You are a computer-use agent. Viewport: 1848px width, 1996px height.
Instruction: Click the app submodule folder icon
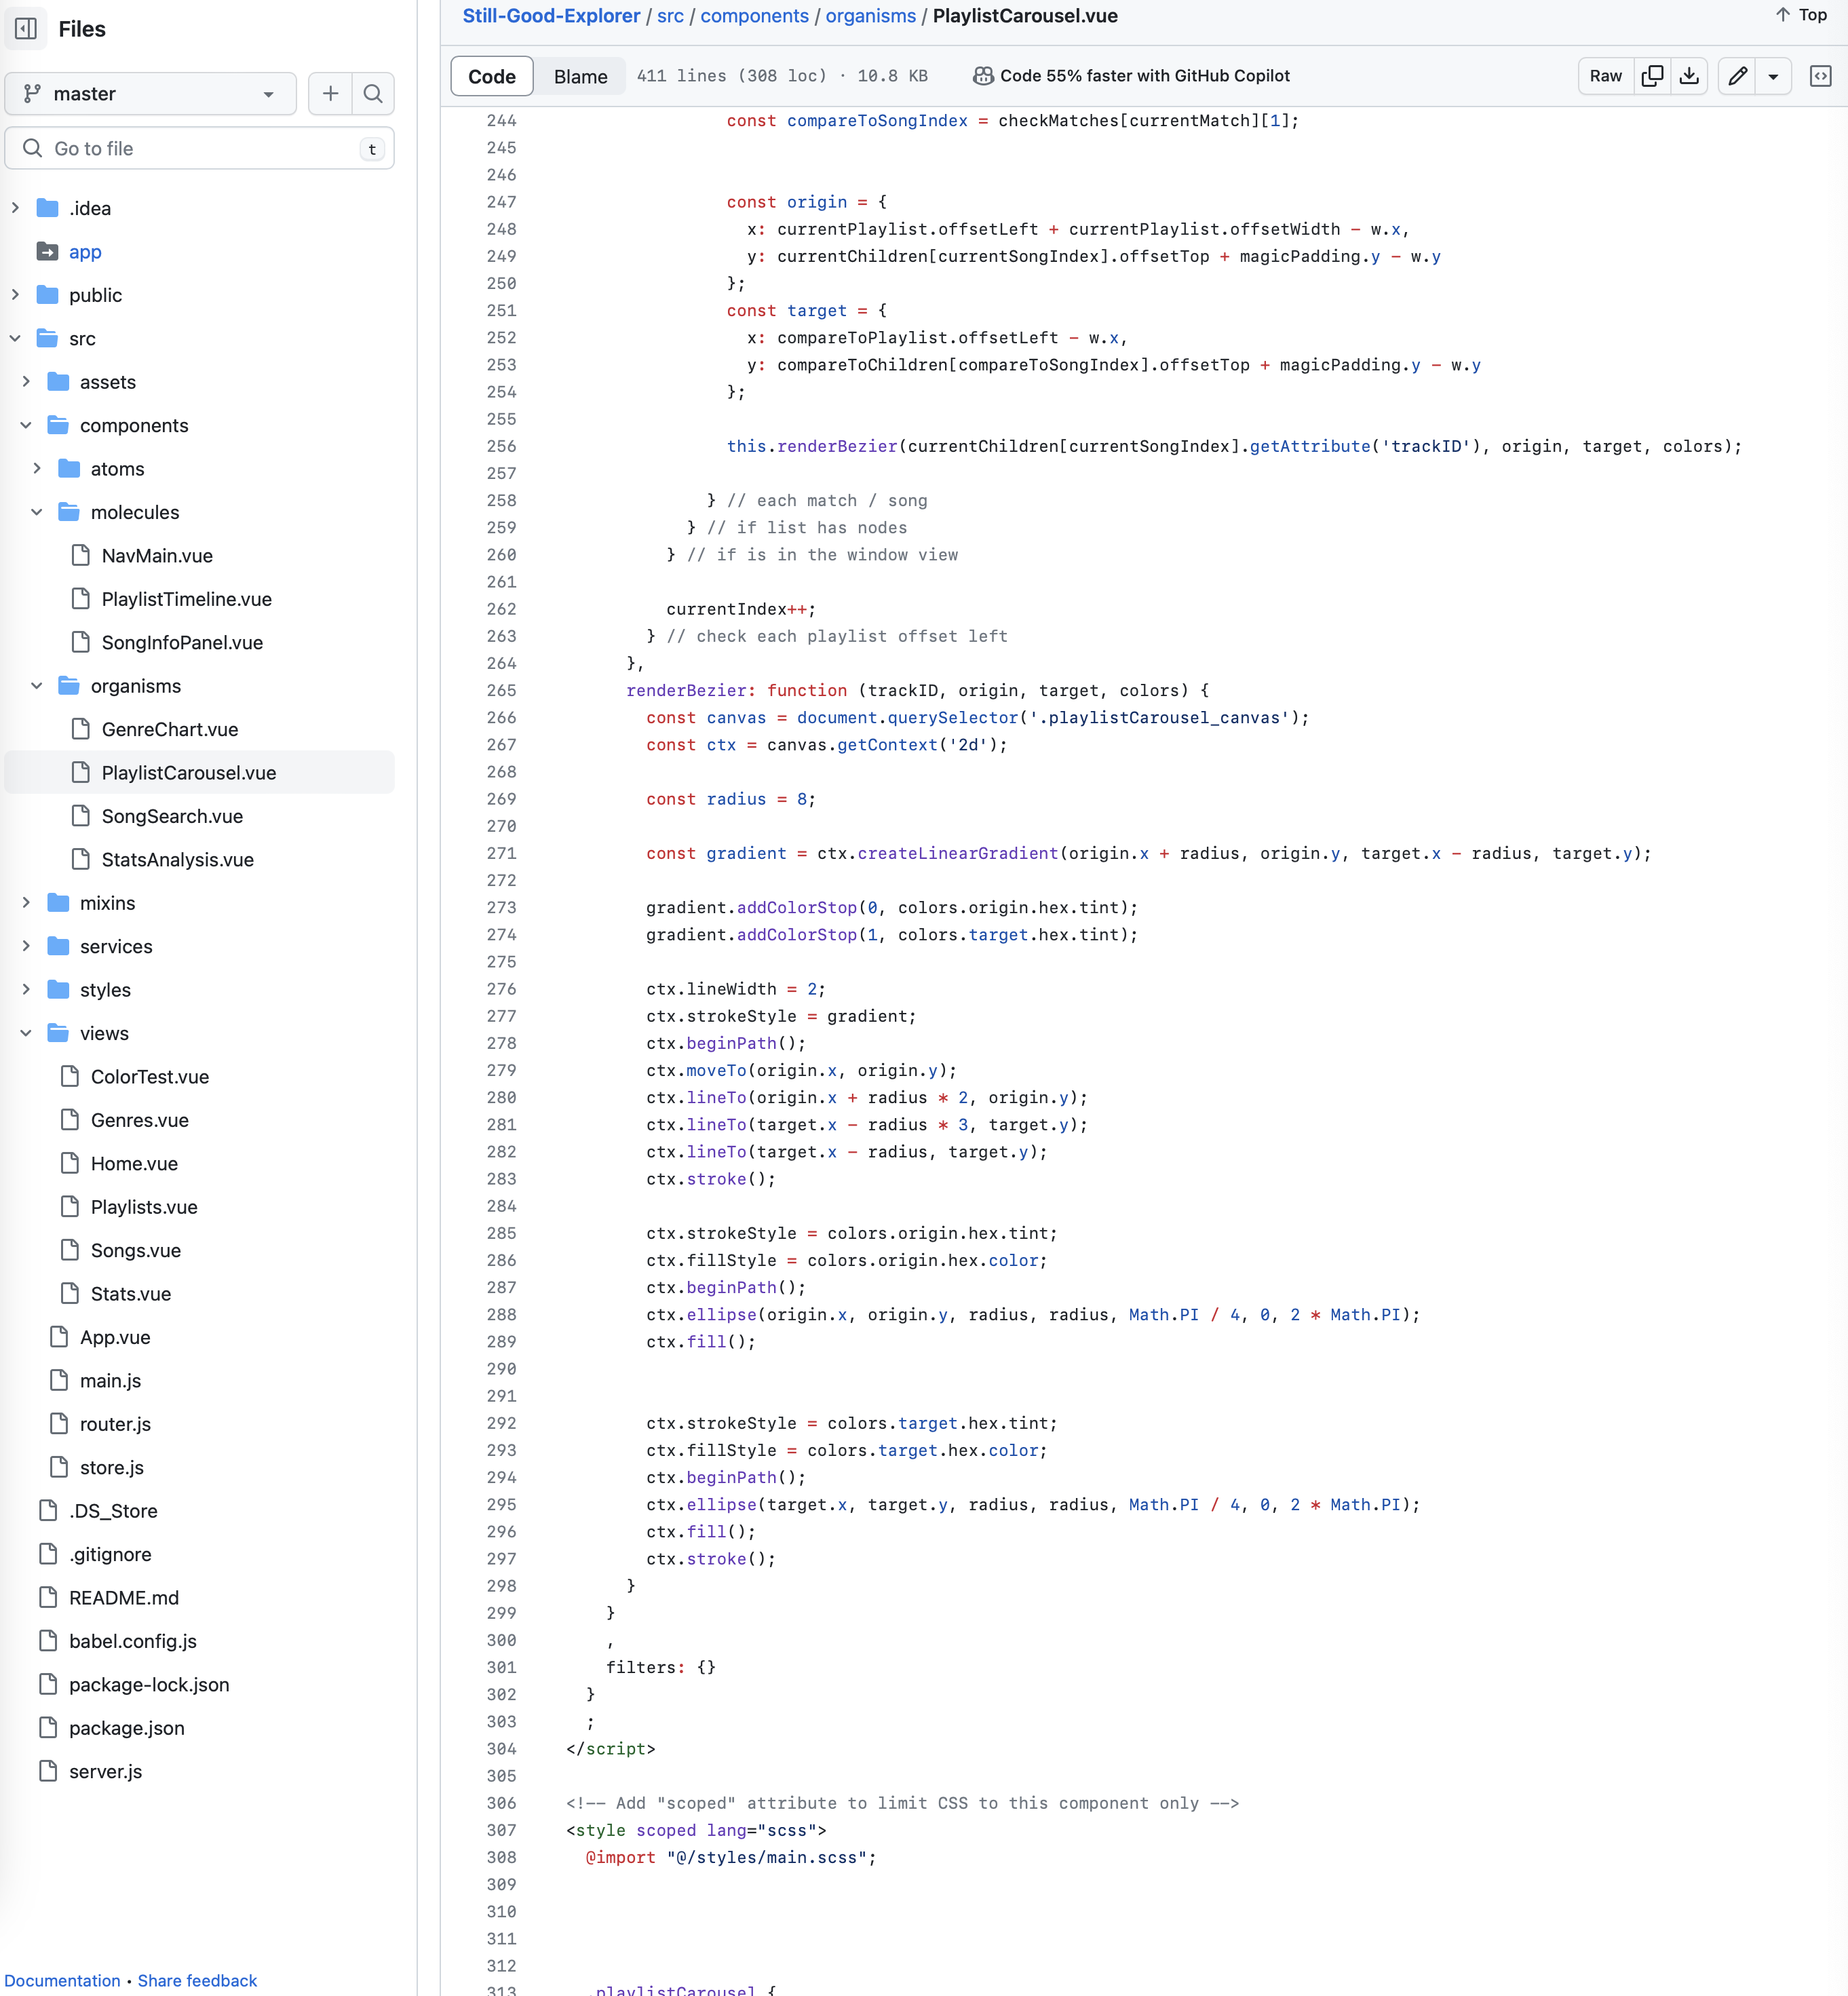click(x=47, y=252)
